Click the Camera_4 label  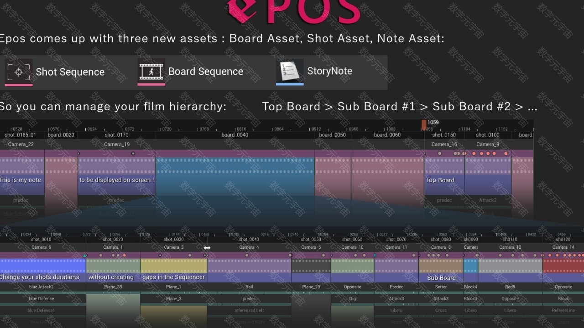coord(249,247)
